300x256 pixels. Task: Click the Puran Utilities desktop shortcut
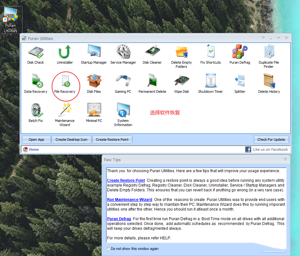[x=11, y=20]
